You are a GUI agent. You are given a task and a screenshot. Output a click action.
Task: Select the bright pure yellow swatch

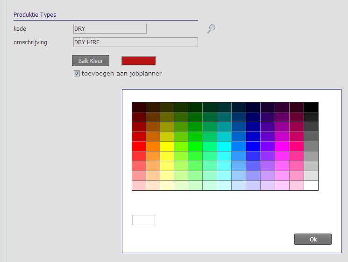coord(167,146)
